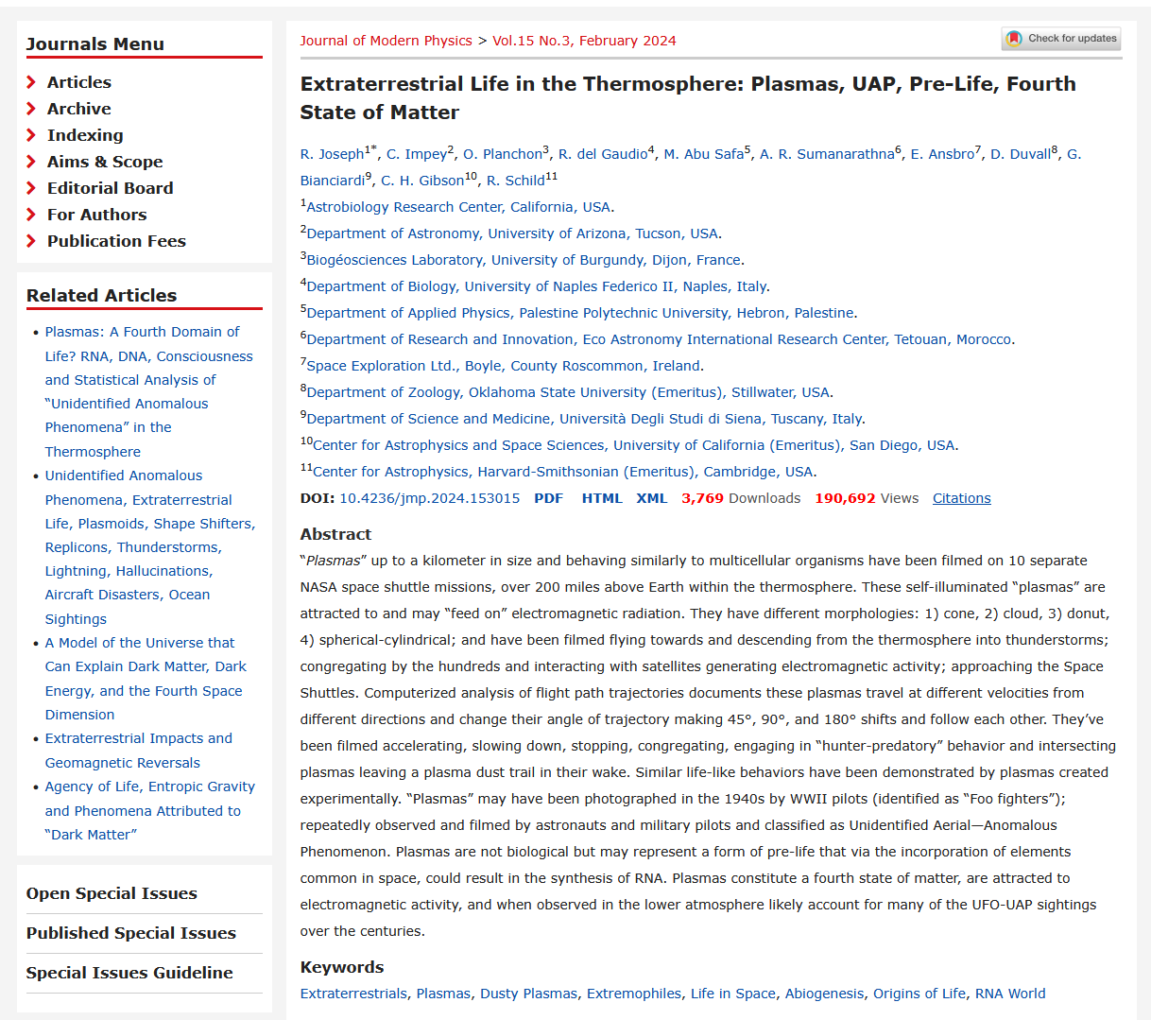Open Department of Astronomy, University of Arizona affiliation
The image size is (1151, 1020).
click(512, 233)
